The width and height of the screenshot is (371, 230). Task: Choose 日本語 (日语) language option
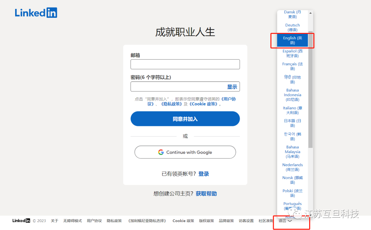(x=292, y=123)
